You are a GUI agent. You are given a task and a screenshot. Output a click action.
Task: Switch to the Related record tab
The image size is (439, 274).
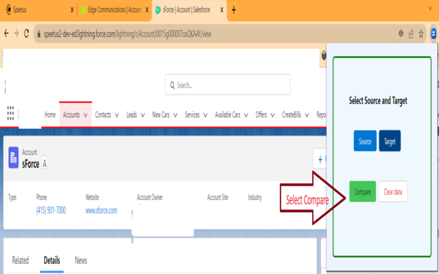pyautogui.click(x=20, y=260)
